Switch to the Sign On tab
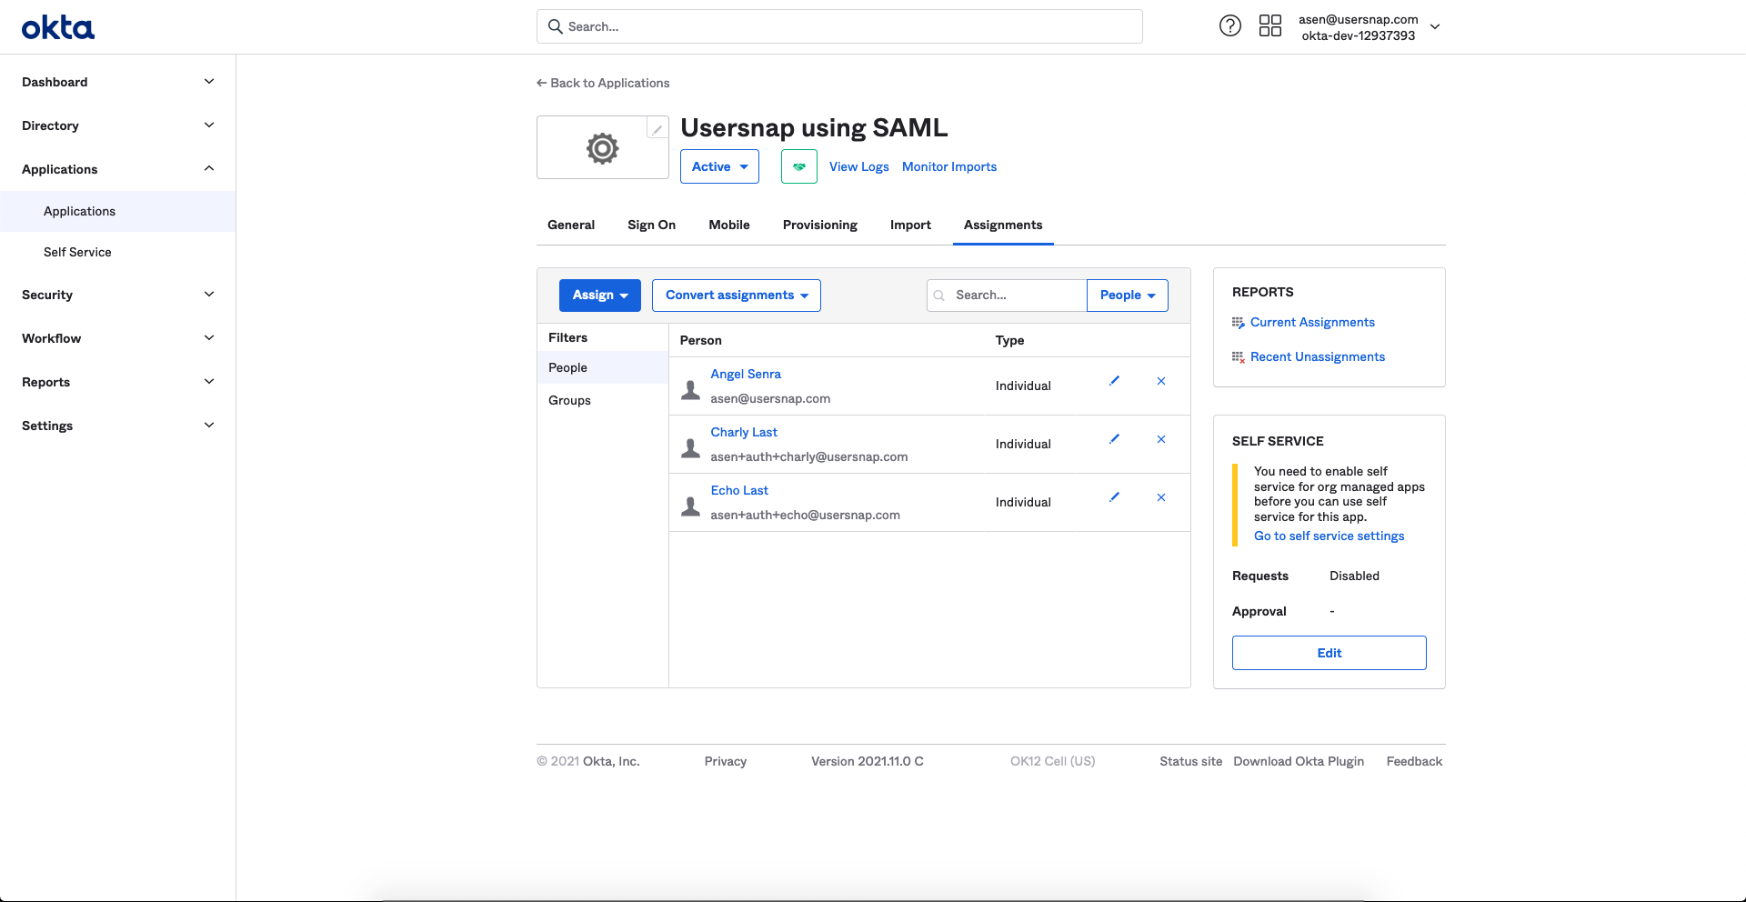The image size is (1746, 902). [x=651, y=225]
